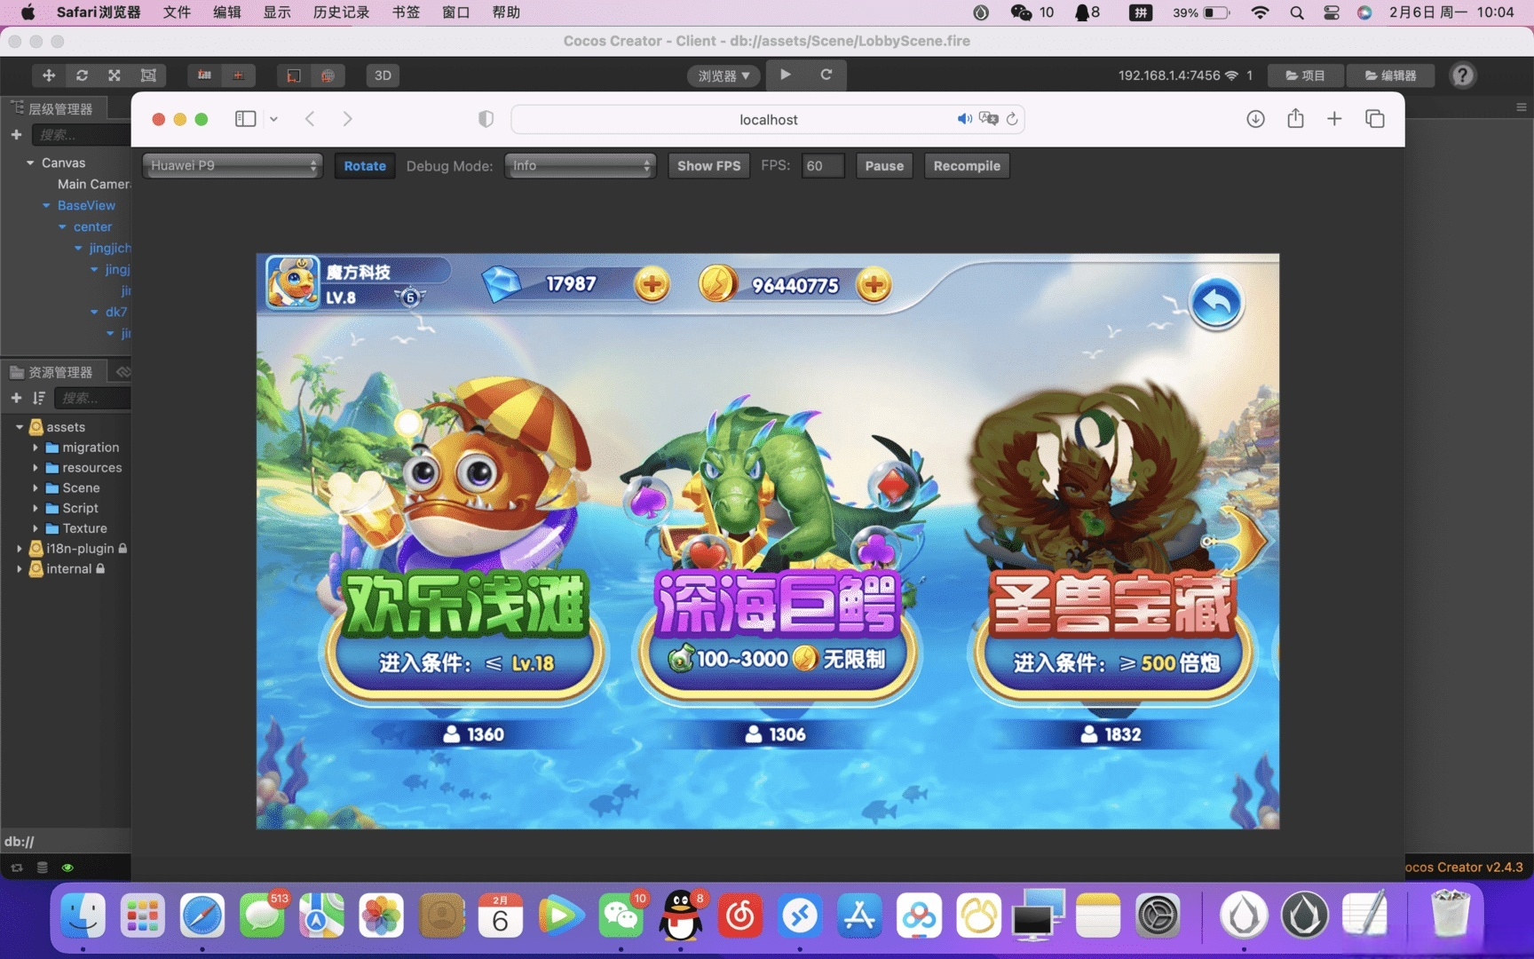Open the 历史记录 menu in the menu bar

(x=340, y=12)
